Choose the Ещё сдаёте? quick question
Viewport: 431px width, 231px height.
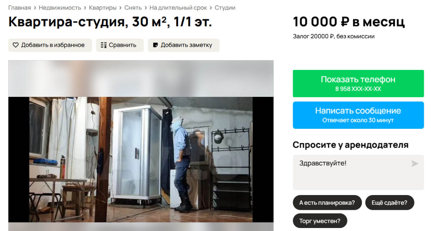pos(390,203)
